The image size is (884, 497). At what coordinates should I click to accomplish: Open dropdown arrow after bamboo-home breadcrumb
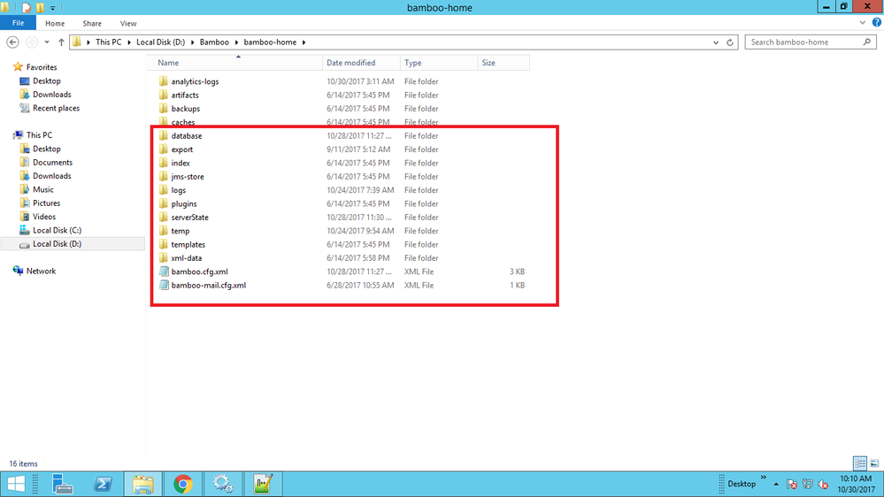(304, 42)
